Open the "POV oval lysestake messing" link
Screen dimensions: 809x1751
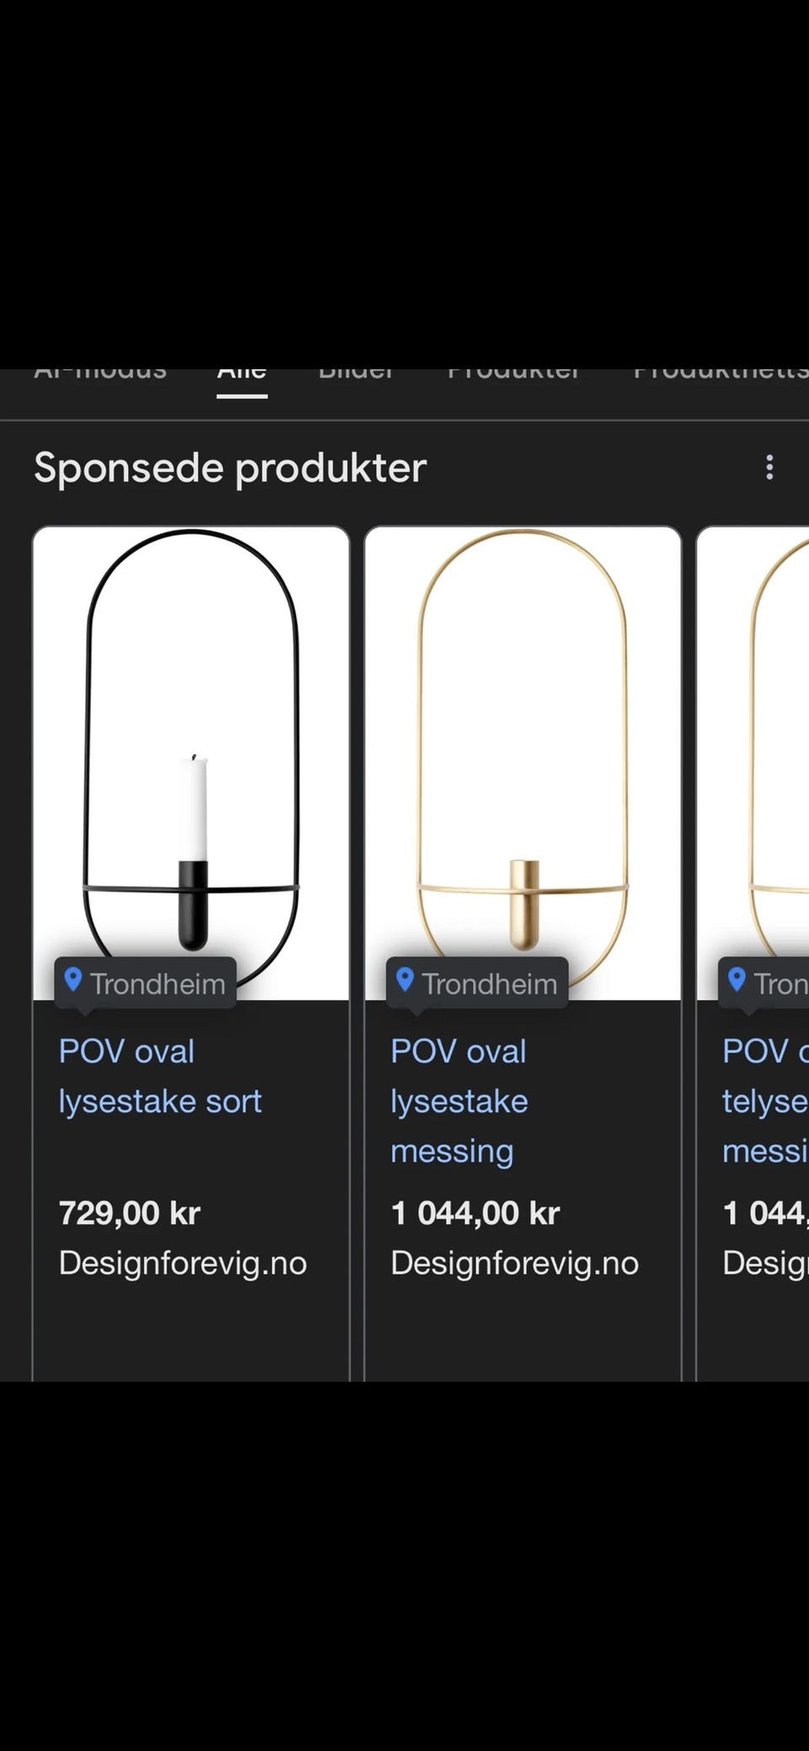[459, 1100]
